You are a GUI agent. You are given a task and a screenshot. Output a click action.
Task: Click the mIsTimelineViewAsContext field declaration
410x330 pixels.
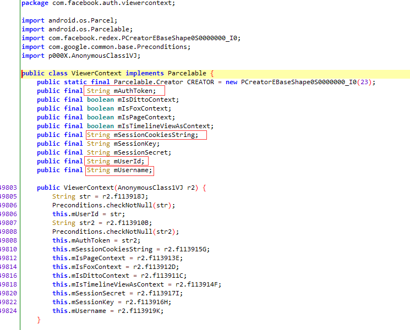click(x=125, y=126)
